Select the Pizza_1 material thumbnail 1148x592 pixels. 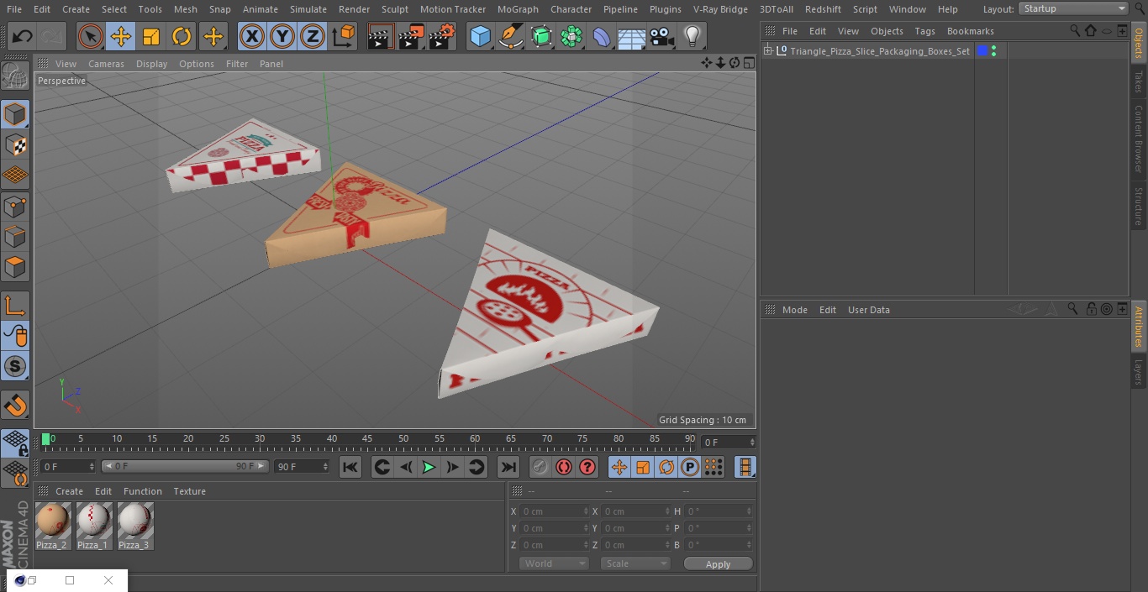coord(93,527)
